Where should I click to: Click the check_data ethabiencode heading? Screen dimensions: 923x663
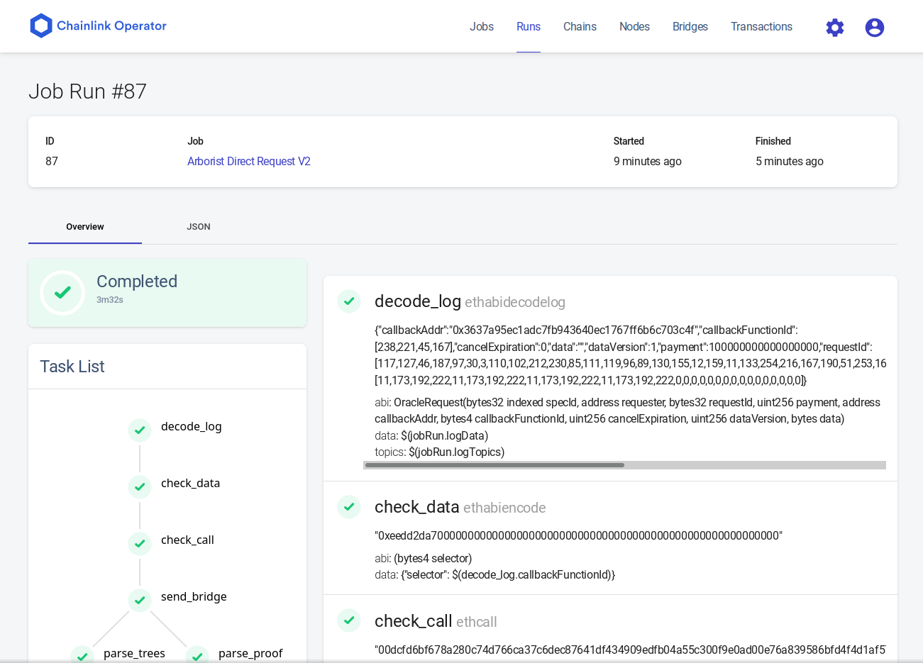tap(460, 507)
